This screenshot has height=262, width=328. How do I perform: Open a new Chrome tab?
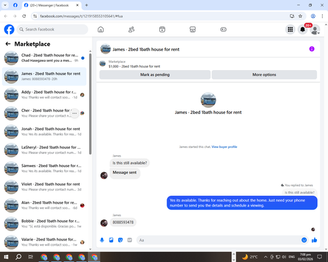point(87,5)
